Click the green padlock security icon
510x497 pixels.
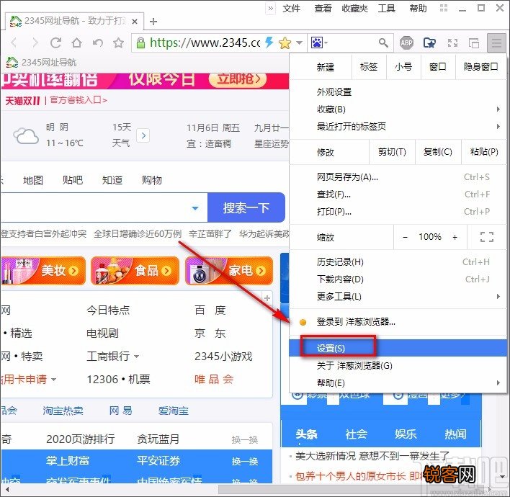coord(140,42)
